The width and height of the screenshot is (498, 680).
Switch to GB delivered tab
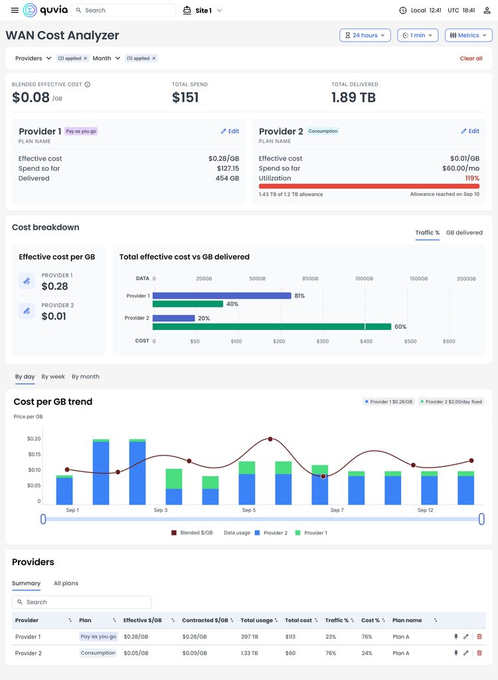coord(464,233)
